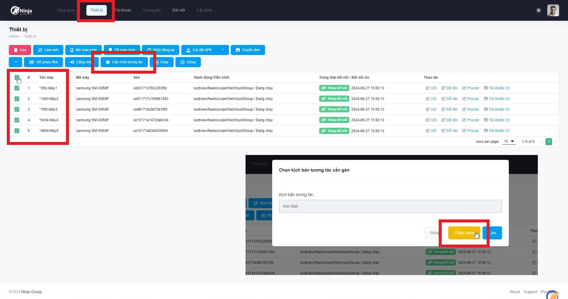Screen dimensions: 568x299
Task: Rename device *1403-Máy2 via Đổi tên
Action: 449,99
